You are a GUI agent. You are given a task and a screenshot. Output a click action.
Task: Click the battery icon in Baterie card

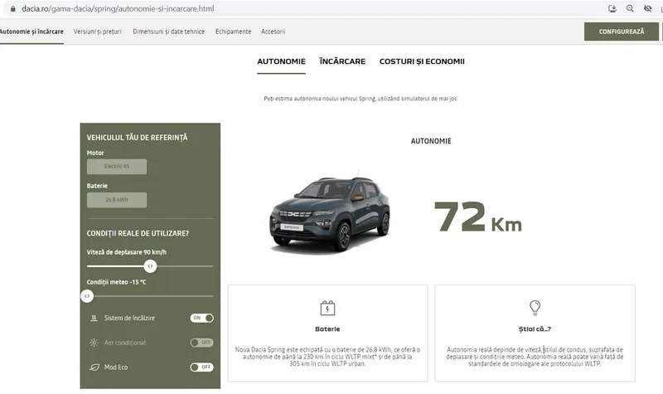[327, 309]
